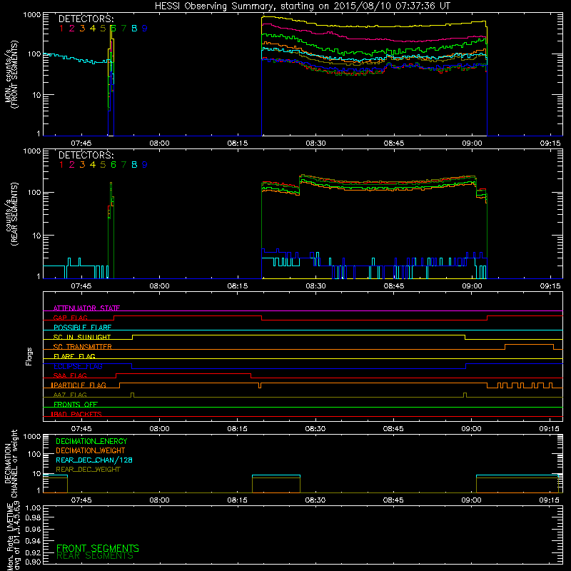Select detector 8 in front segments legend
Image resolution: width=571 pixels, height=571 pixels.
134,29
